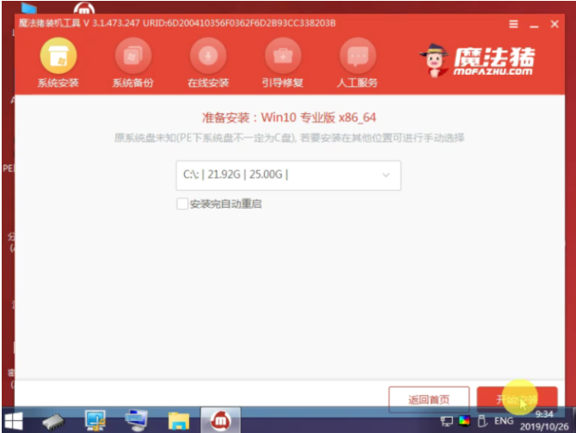Minimize the 魔法猪装机工具 window

click(536, 26)
